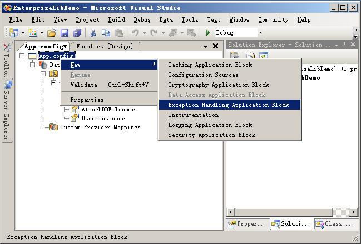Choose Caching Application Block
361x244 pixels.
[230, 65]
